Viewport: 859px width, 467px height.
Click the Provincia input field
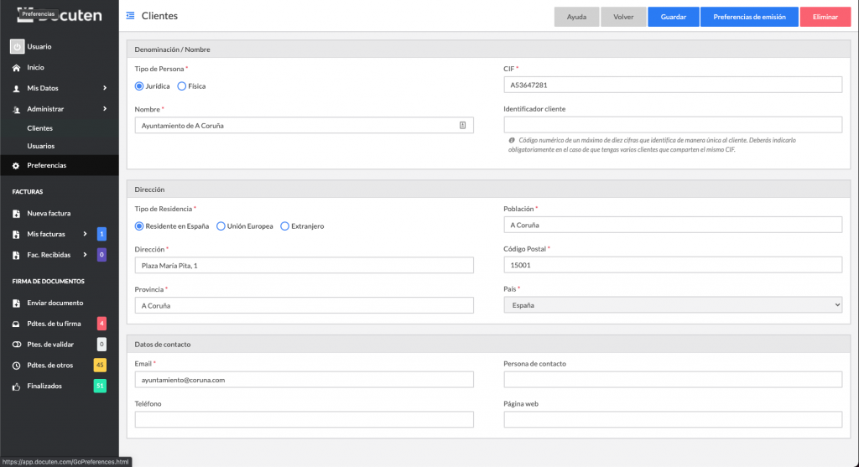(x=304, y=305)
